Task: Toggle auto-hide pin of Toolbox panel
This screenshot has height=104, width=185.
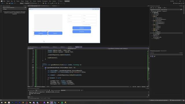Action: (x=25, y=6)
